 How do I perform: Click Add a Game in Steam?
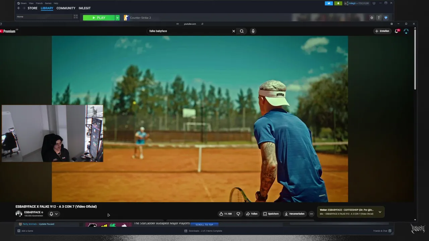(25, 231)
